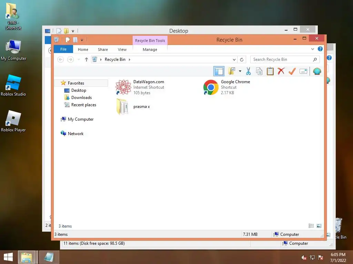
Task: Click the Desktop window title bar
Action: [179, 31]
